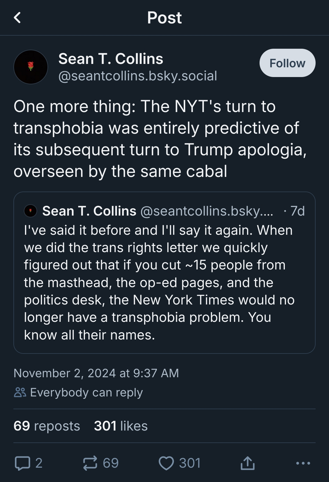Image resolution: width=329 pixels, height=482 pixels.
Task: Tap the reply speech bubble icon
Action: point(23,463)
